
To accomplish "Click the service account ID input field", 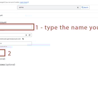I will click(x=16, y=35).
